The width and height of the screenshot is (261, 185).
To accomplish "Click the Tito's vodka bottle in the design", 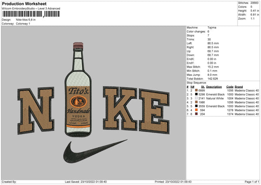I will [x=78, y=89].
